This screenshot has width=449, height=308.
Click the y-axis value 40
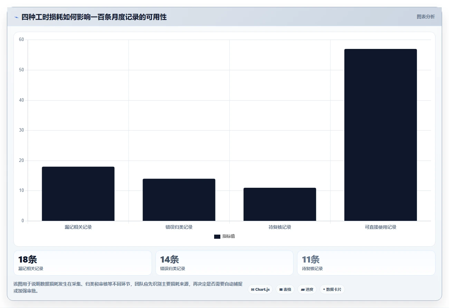21,100
